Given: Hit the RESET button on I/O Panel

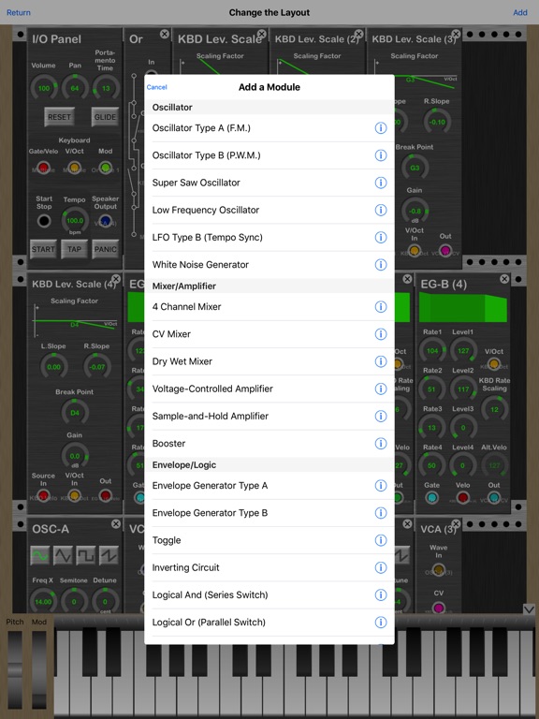Looking at the screenshot, I should point(60,117).
